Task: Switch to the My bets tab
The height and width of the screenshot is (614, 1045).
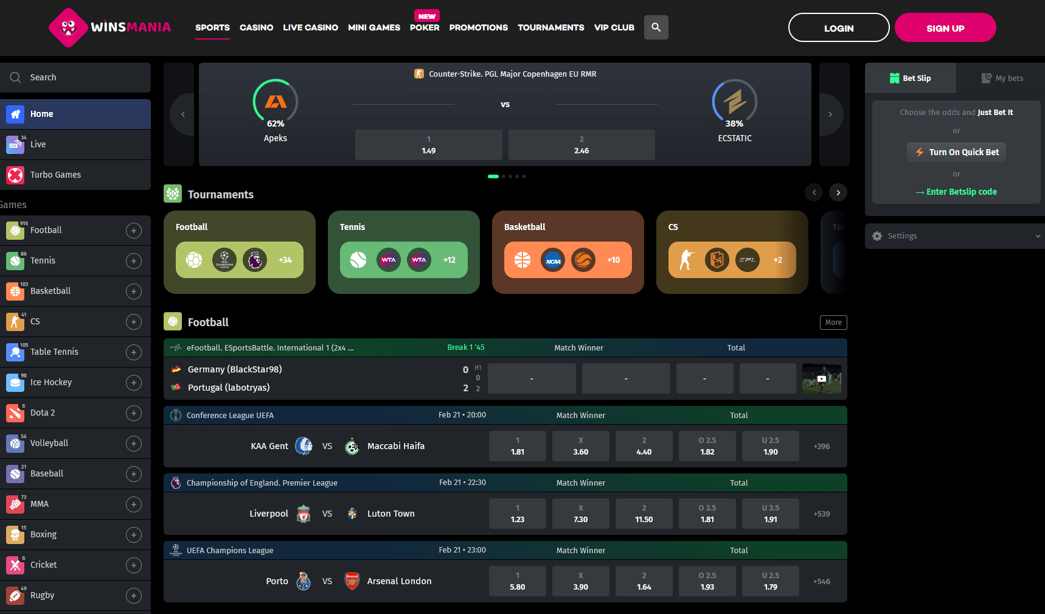Action: [x=1002, y=78]
